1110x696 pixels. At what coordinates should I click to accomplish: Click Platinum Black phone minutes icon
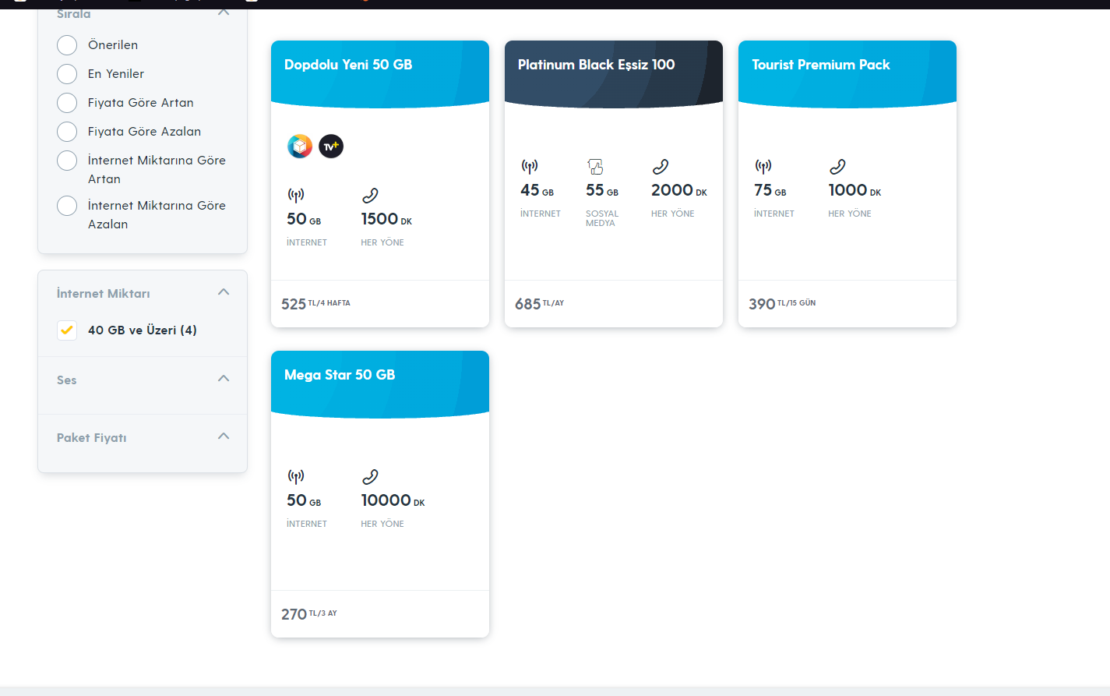click(661, 166)
